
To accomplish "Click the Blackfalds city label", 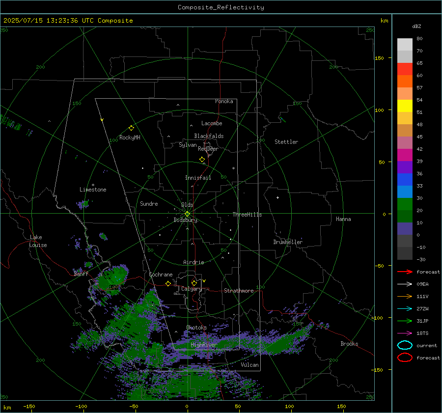I will pyautogui.click(x=209, y=136).
